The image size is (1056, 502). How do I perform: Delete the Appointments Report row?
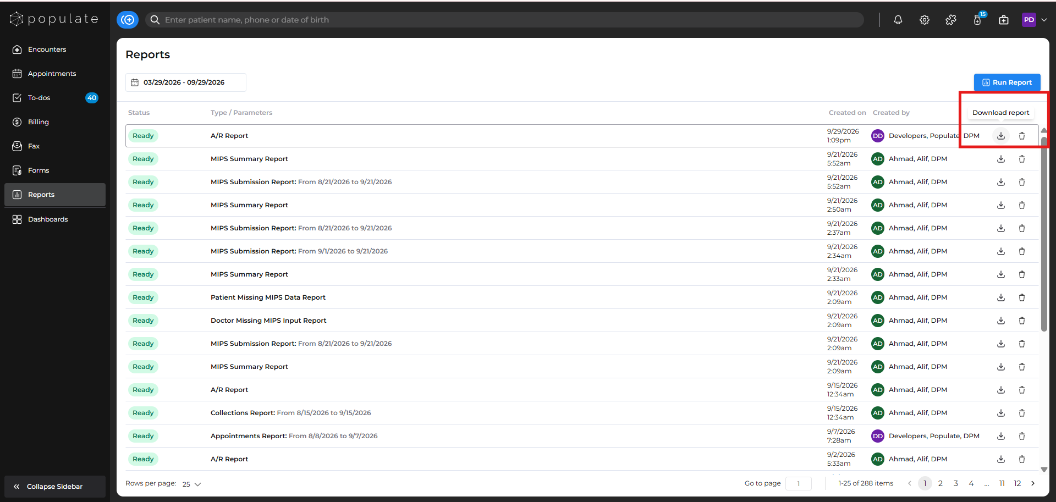pyautogui.click(x=1022, y=436)
